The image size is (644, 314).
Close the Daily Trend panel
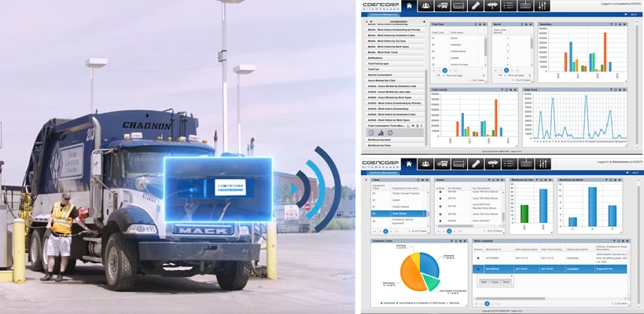pyautogui.click(x=624, y=89)
